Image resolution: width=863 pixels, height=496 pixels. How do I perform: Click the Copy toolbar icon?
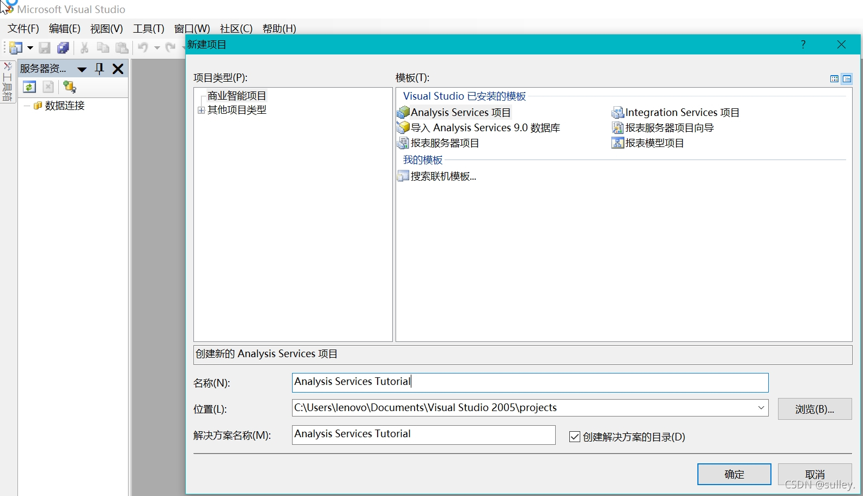click(103, 48)
